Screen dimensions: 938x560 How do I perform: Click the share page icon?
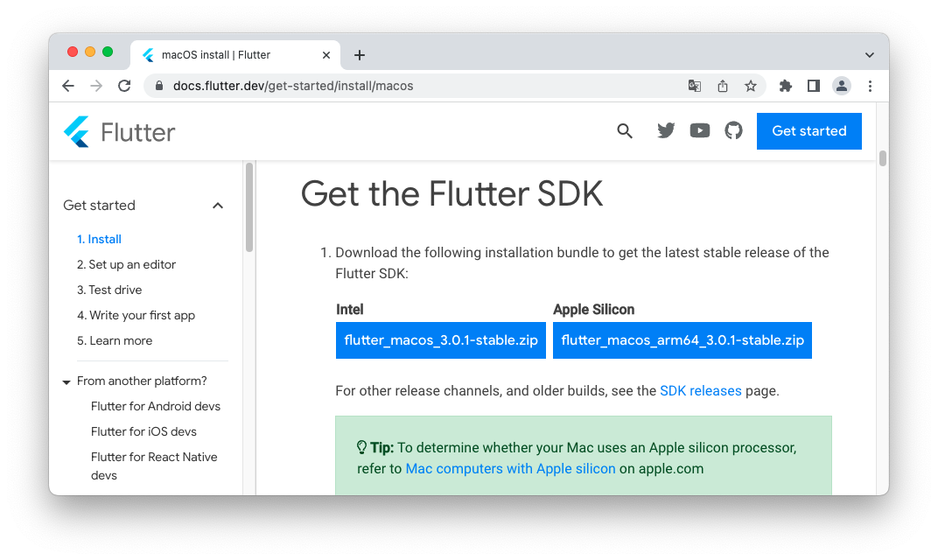(723, 86)
